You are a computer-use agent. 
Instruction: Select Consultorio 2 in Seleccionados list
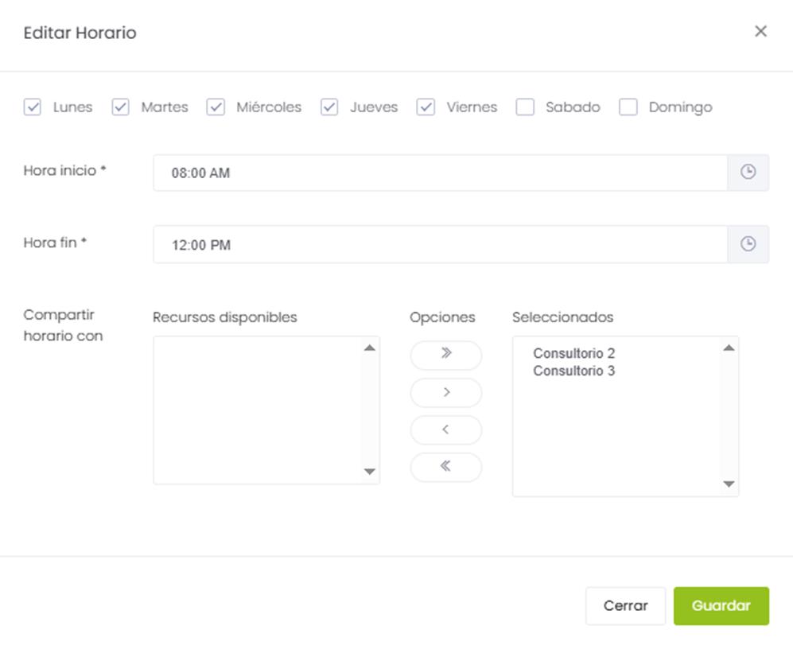pyautogui.click(x=573, y=353)
